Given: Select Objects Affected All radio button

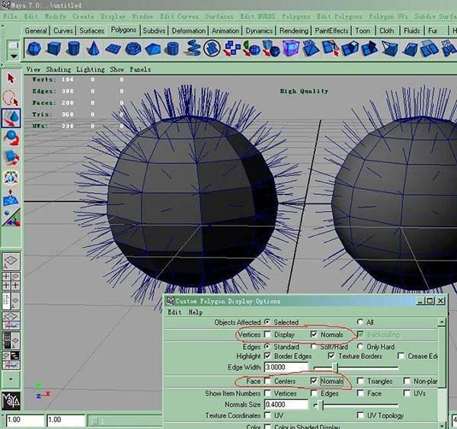Looking at the screenshot, I should coord(360,322).
